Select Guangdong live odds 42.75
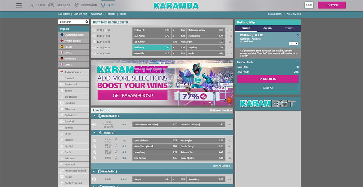This screenshot has width=363, height=187. 206,179
